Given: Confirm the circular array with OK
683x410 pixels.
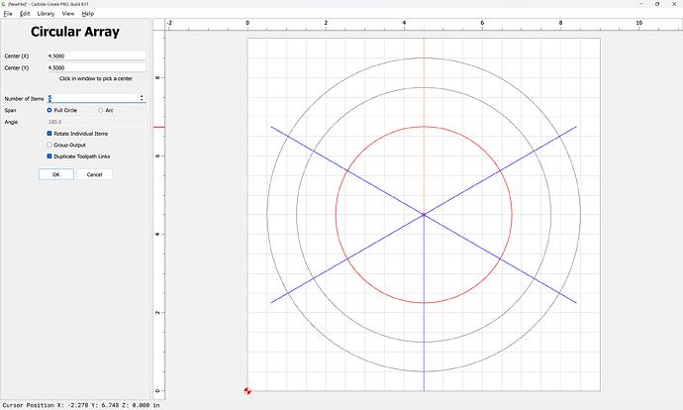Looking at the screenshot, I should (55, 174).
